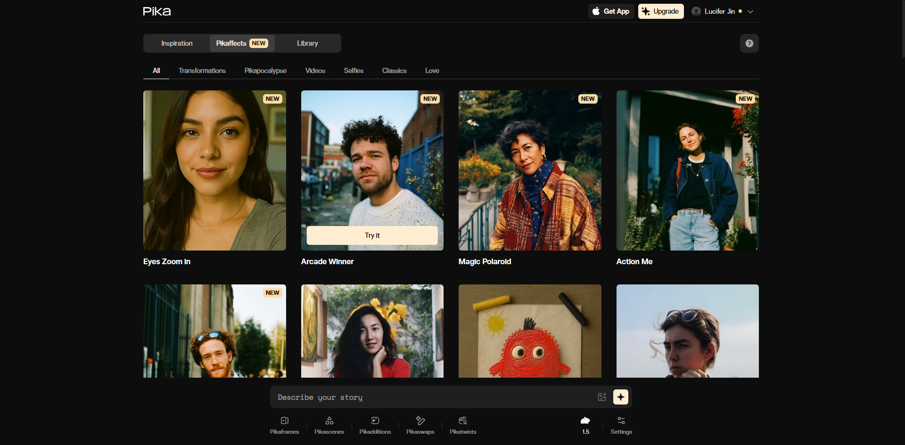Click the Lucifer Jin avatar icon
The height and width of the screenshot is (445, 905).
click(x=696, y=11)
